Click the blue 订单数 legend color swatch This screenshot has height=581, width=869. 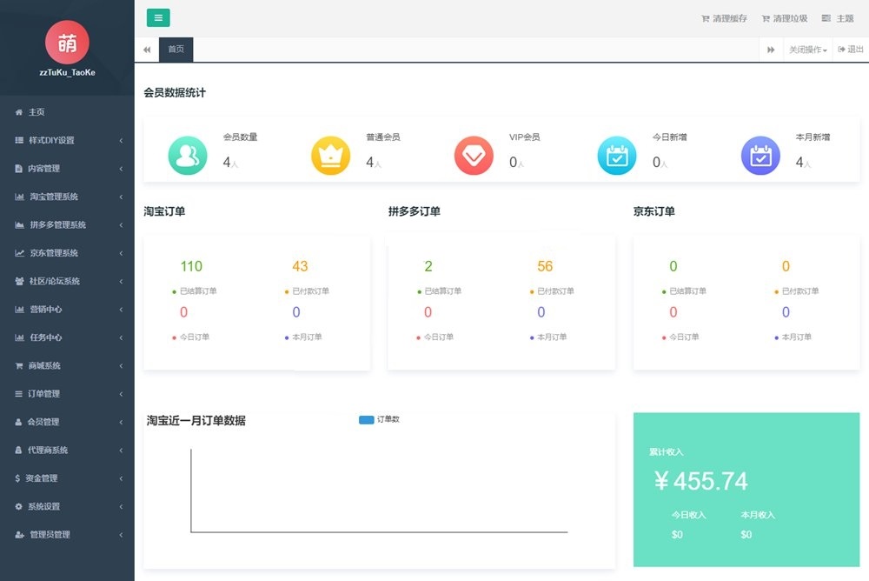coord(366,419)
